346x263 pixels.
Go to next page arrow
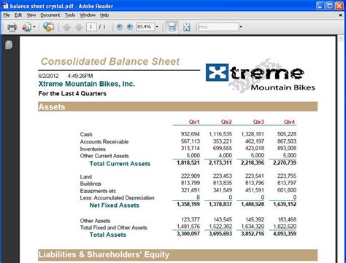pyautogui.click(x=79, y=27)
